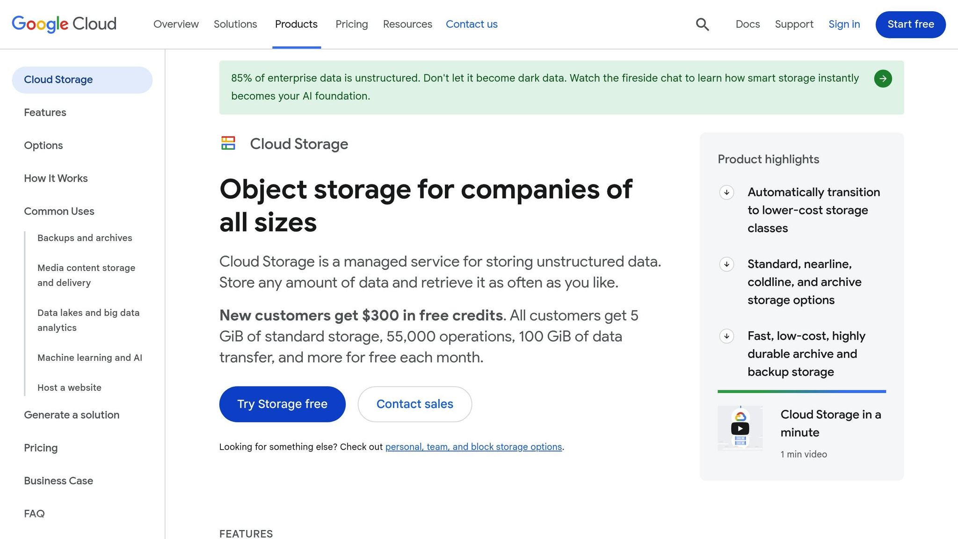958x539 pixels.
Task: Click the green arrow on the banner
Action: click(883, 79)
